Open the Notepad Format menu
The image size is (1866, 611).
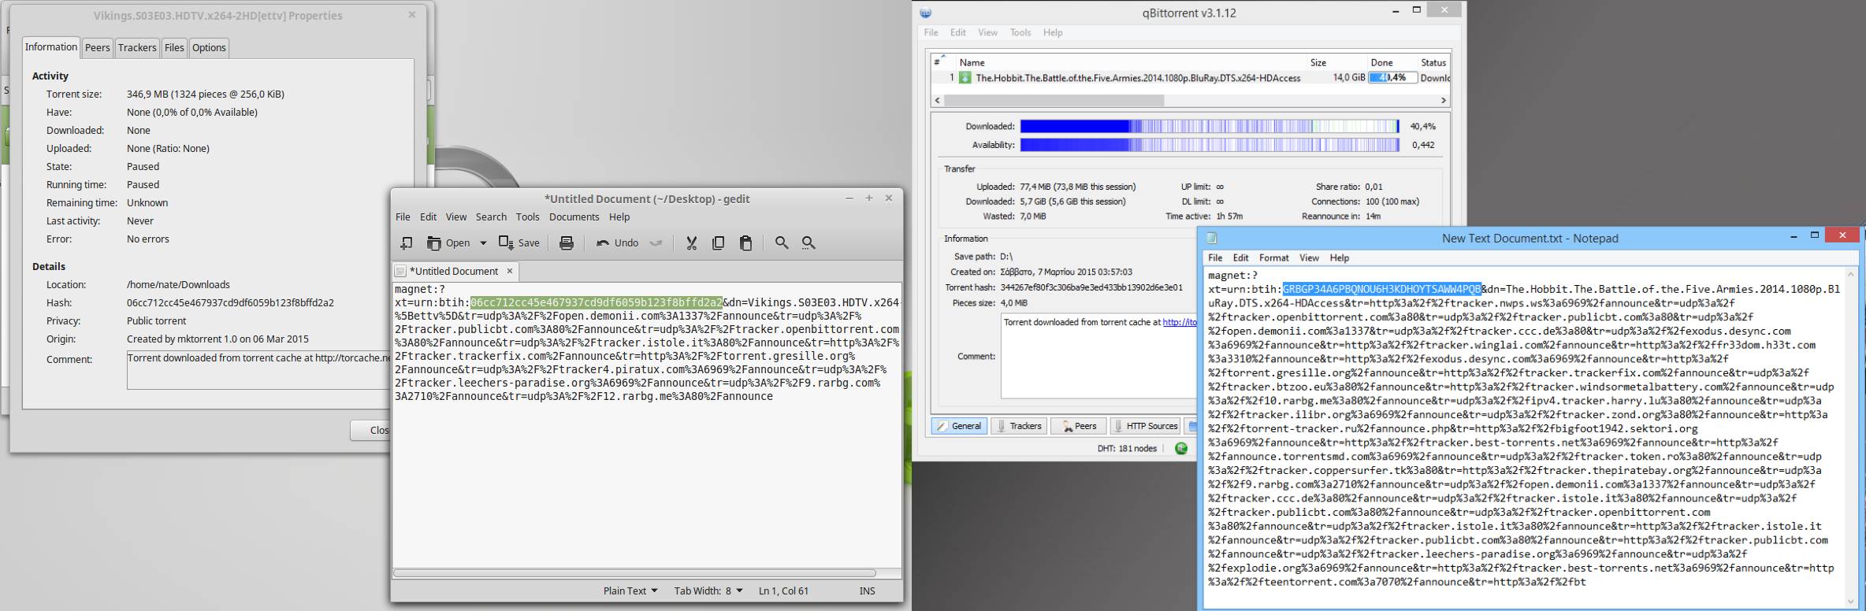[x=1273, y=258]
